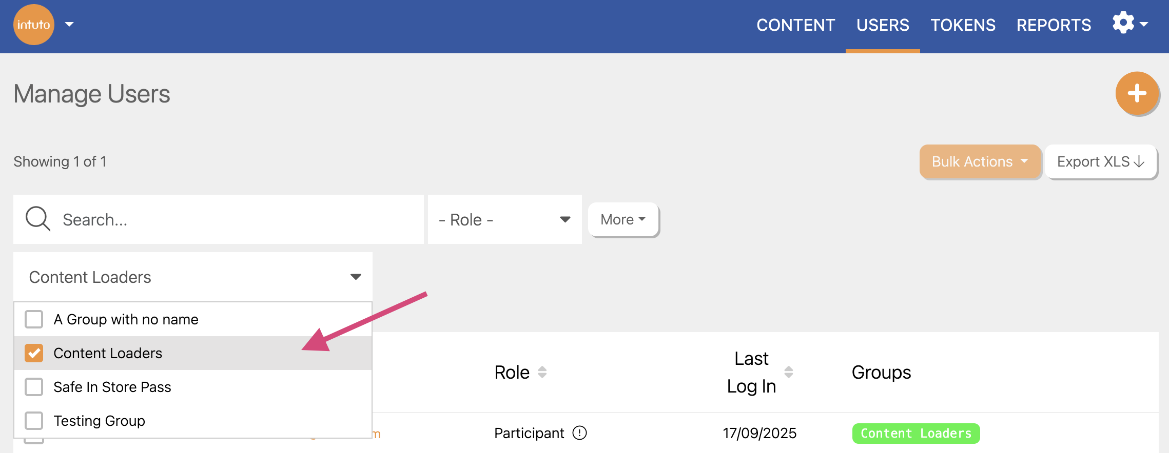
Task: Switch to the Reports tab
Action: click(x=1054, y=25)
